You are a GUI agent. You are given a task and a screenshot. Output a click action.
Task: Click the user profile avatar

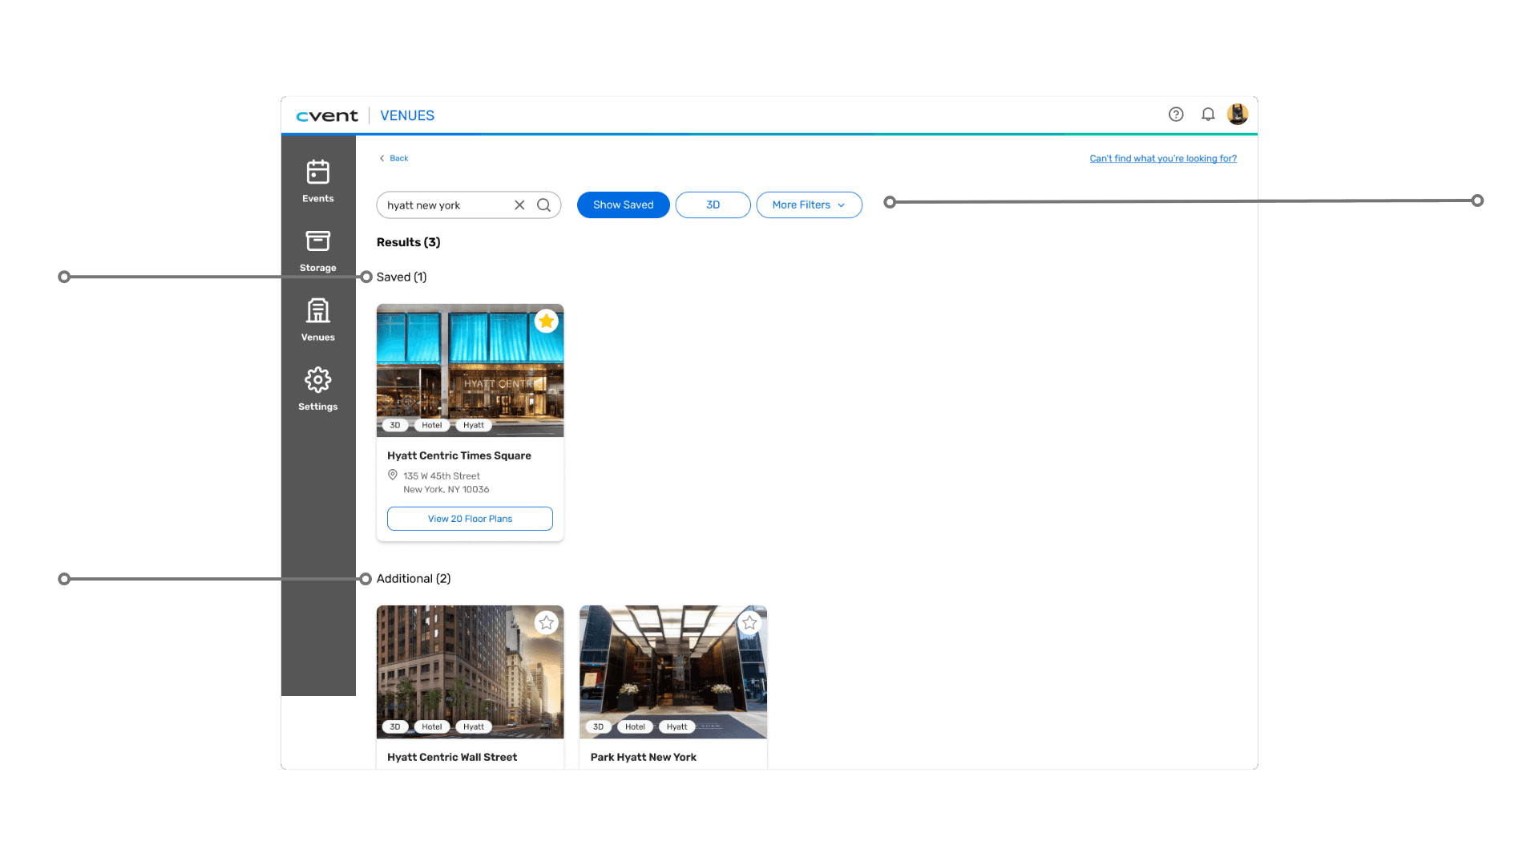coord(1238,115)
